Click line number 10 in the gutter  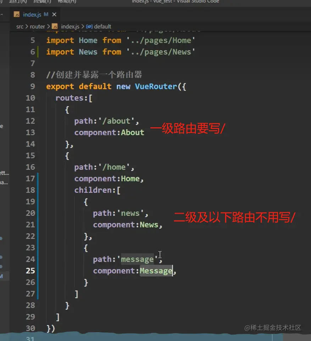tap(30, 98)
